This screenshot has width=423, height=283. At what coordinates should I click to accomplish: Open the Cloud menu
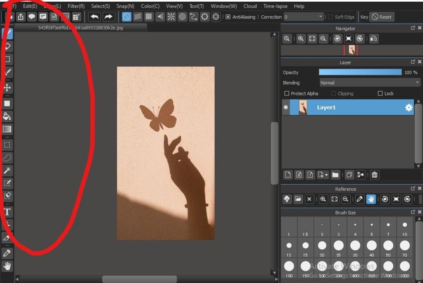point(250,6)
